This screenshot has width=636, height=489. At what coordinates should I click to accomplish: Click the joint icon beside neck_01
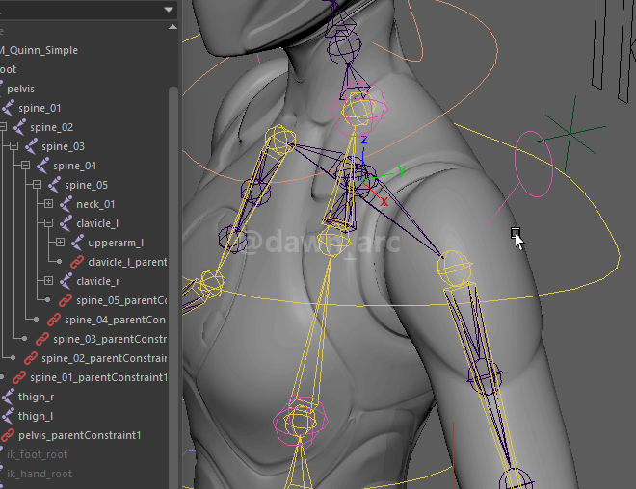click(66, 204)
